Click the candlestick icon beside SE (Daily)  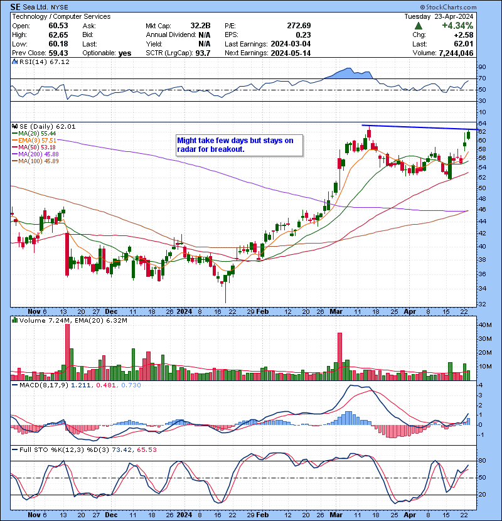click(14, 127)
